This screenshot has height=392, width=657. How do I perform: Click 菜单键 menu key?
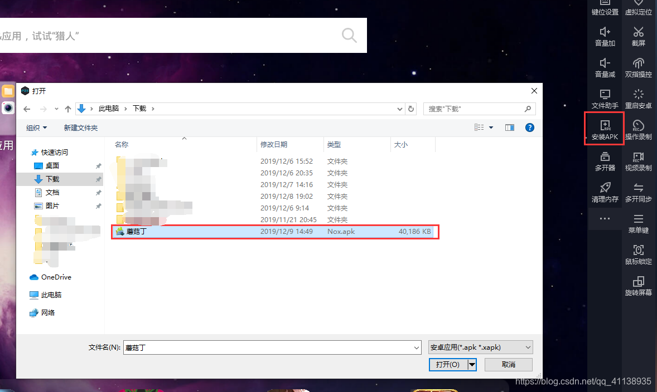tap(638, 224)
